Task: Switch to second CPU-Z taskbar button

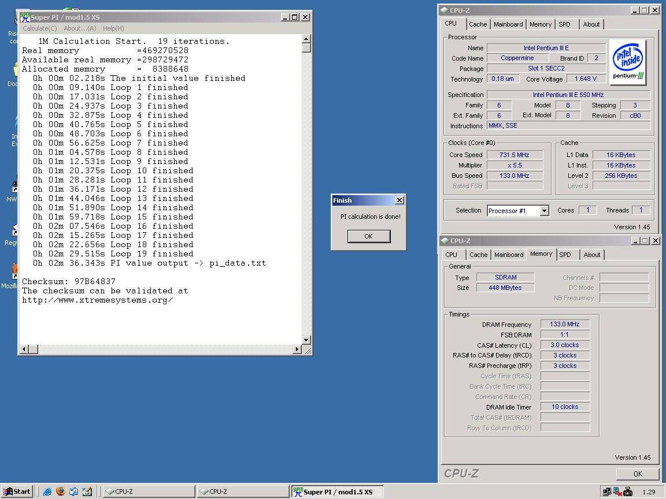Action: pos(243,491)
